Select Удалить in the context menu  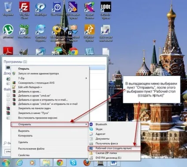50,142
